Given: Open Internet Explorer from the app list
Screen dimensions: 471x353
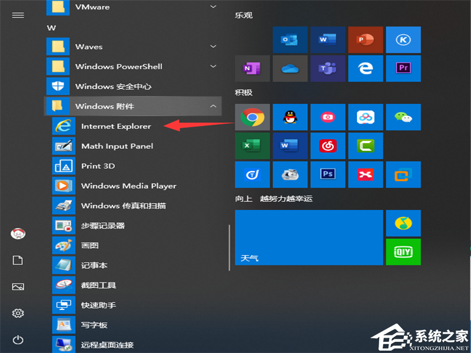Looking at the screenshot, I should pos(116,126).
